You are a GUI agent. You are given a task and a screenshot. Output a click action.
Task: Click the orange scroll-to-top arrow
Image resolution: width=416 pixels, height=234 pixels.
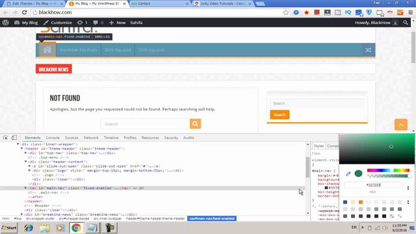(x=401, y=124)
